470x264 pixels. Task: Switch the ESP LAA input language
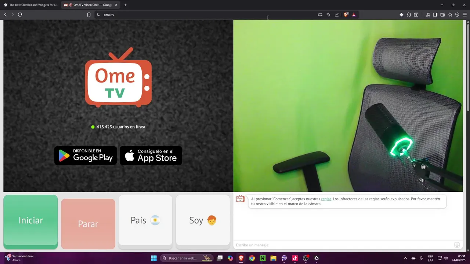click(430, 258)
